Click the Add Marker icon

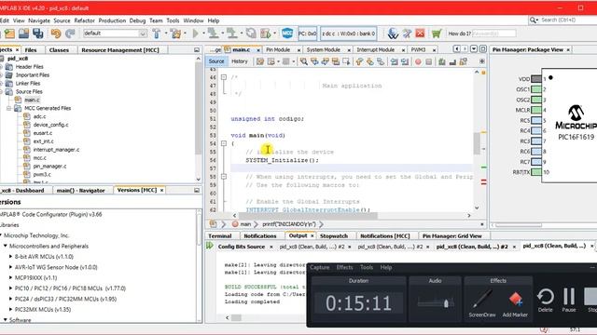click(515, 300)
